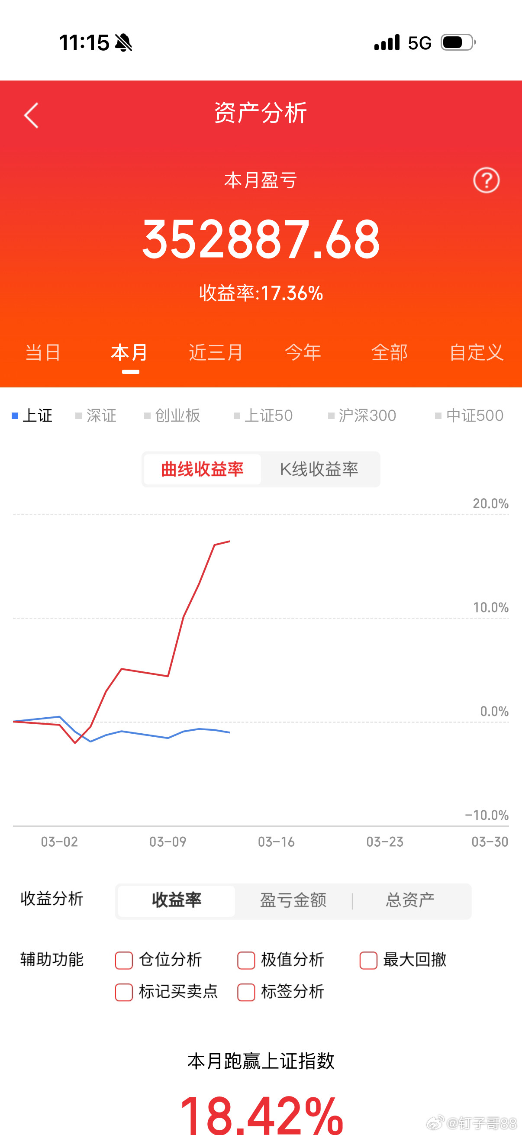Check the 标记买卖点 box
The width and height of the screenshot is (522, 1135).
(124, 992)
